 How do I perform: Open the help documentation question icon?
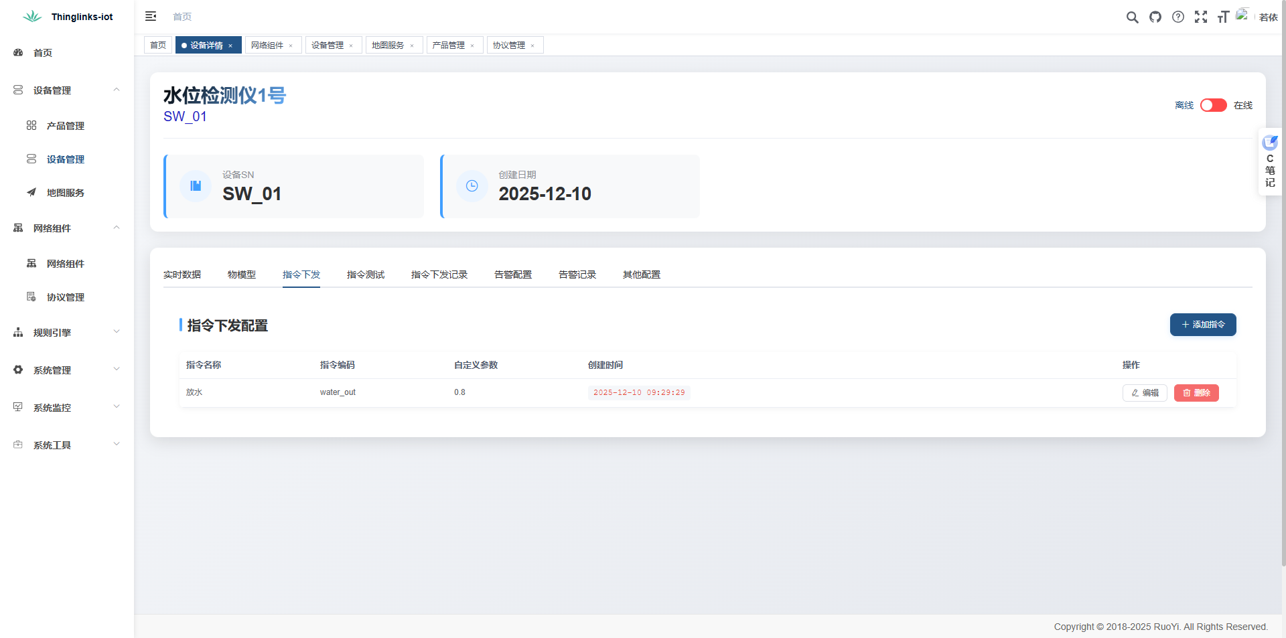pos(1178,17)
